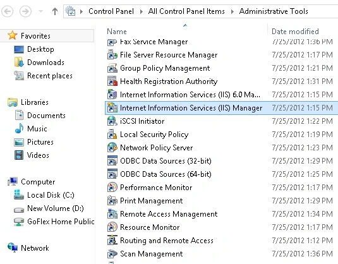Viewport: 338px width, 264px height.
Task: Select ODBC Data Sources (64-bit) entry
Action: (166, 174)
